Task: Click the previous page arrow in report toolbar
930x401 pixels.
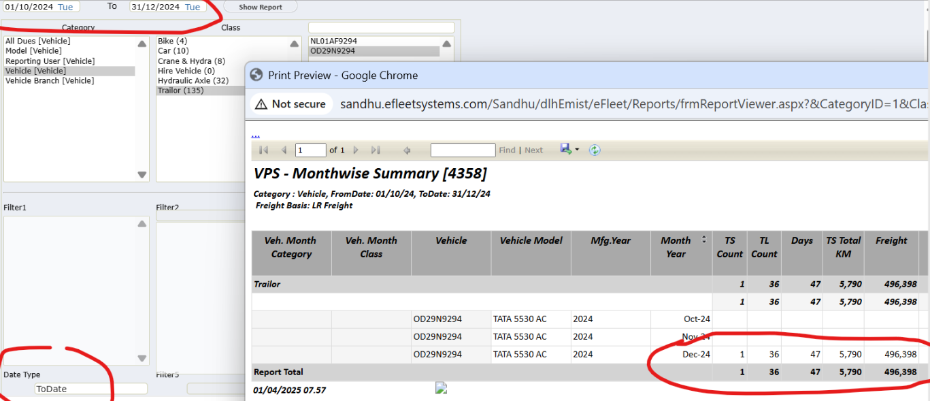Action: 284,150
